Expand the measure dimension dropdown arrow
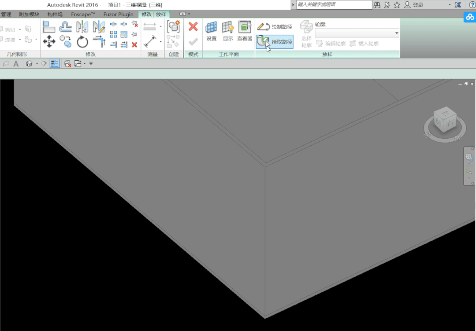 [x=160, y=41]
